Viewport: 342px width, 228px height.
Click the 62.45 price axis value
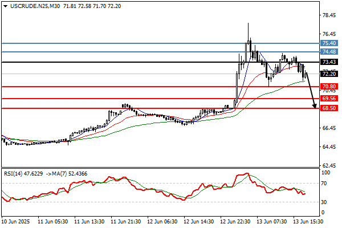pos(329,166)
